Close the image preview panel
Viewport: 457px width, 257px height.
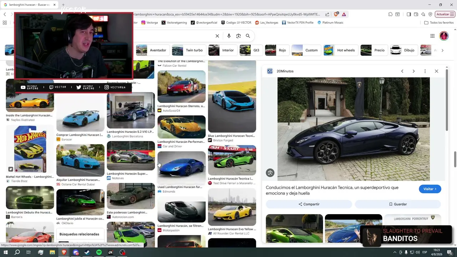pyautogui.click(x=436, y=71)
